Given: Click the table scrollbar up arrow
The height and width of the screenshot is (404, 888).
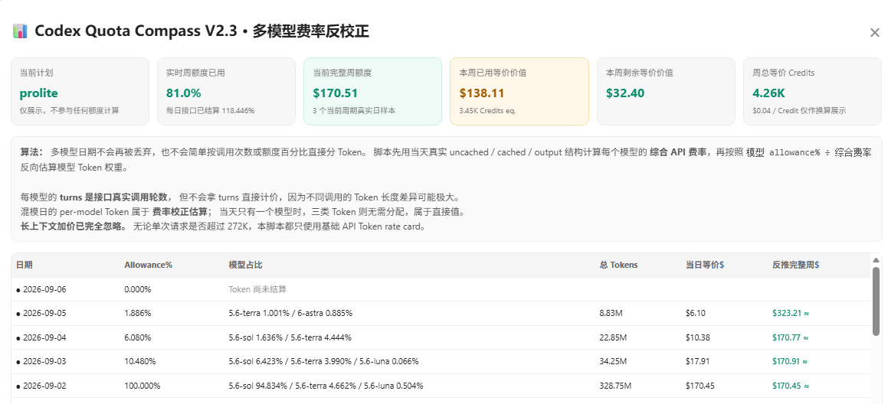Looking at the screenshot, I should point(876,259).
